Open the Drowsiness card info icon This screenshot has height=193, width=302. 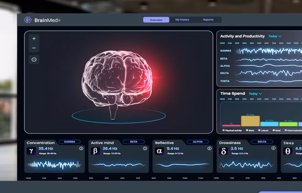[273, 148]
